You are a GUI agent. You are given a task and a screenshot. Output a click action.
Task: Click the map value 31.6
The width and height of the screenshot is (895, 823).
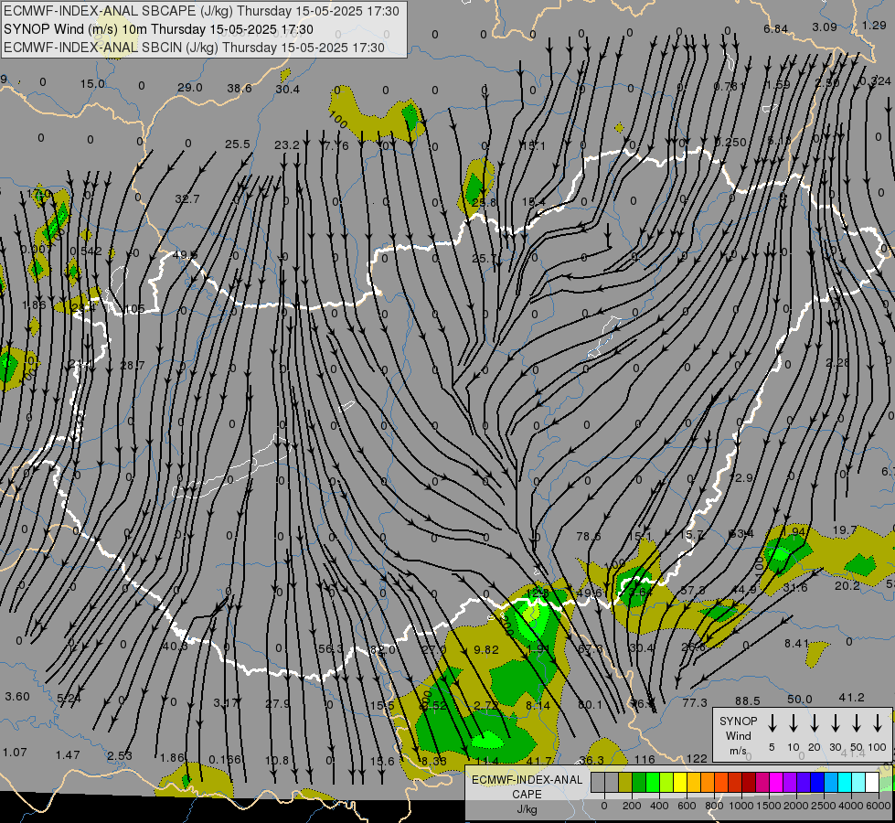[x=795, y=587]
